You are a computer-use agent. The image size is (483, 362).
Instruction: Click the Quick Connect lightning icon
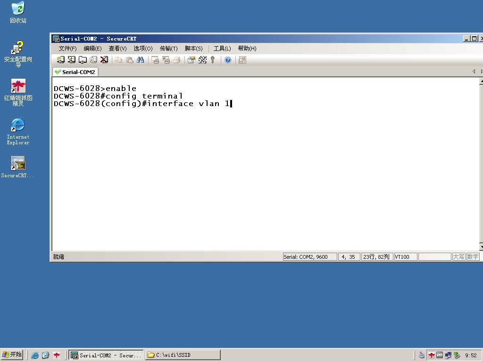(x=72, y=60)
